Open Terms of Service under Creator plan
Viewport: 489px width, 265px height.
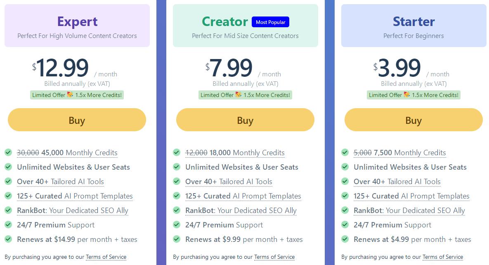pos(274,257)
